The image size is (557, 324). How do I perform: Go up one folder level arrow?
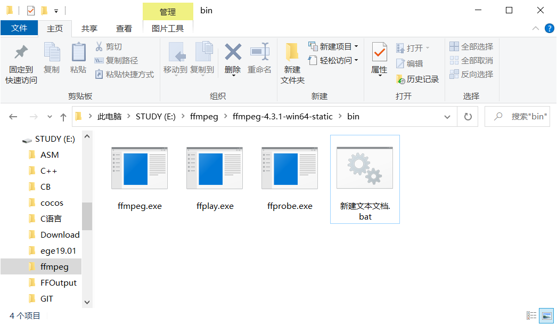point(63,117)
